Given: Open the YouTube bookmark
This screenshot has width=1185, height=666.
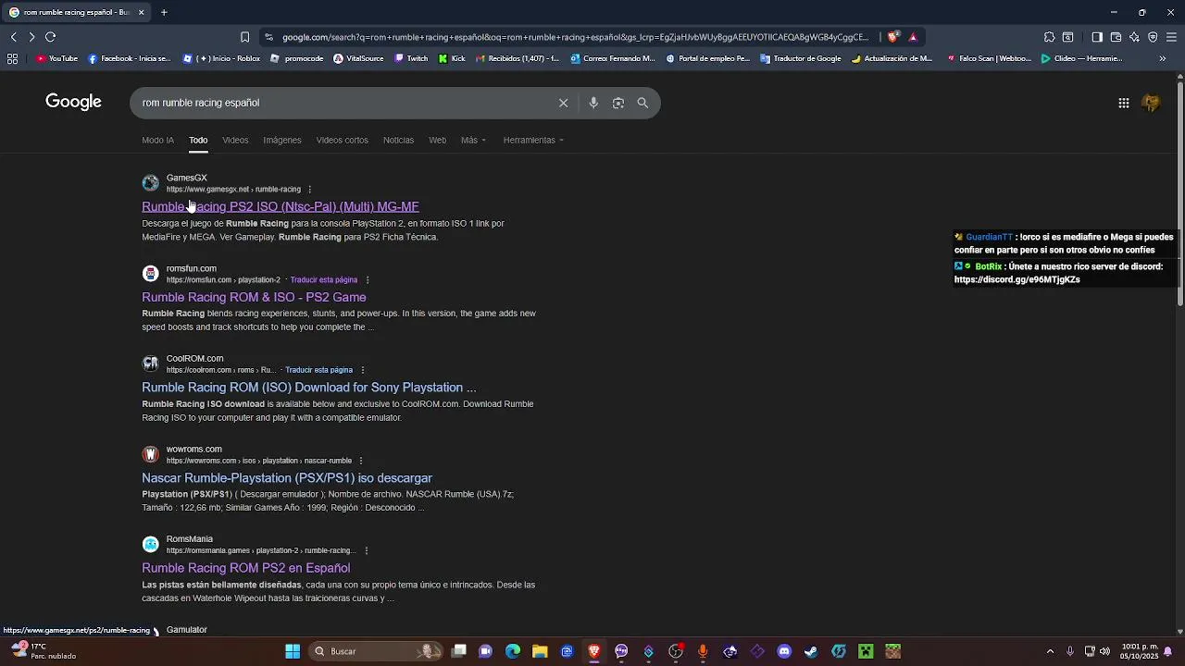Looking at the screenshot, I should [x=56, y=58].
